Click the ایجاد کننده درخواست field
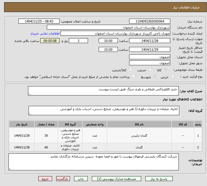Screen dimensions: 207x186 (115, 33)
